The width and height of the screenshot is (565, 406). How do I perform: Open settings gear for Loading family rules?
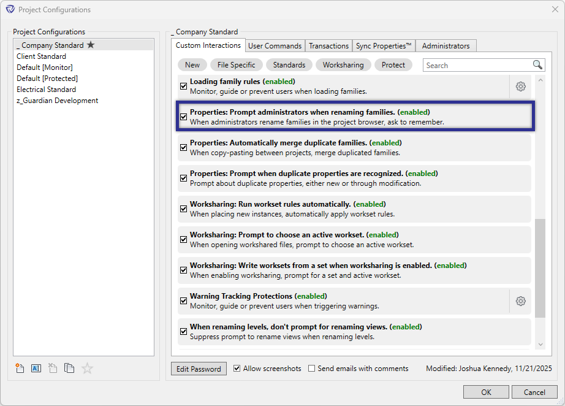pyautogui.click(x=520, y=86)
